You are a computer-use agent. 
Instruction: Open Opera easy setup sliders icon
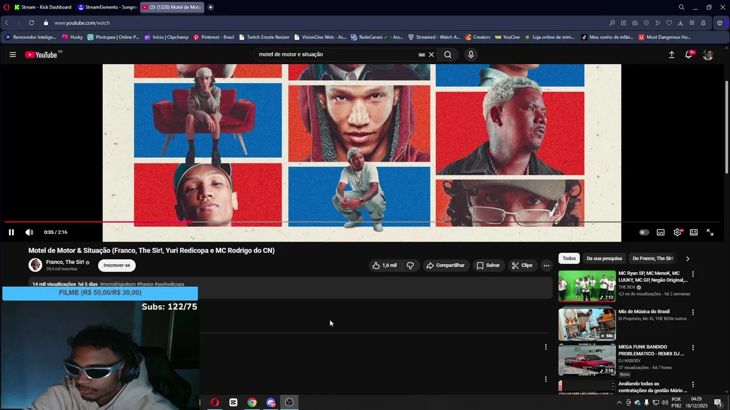click(692, 23)
